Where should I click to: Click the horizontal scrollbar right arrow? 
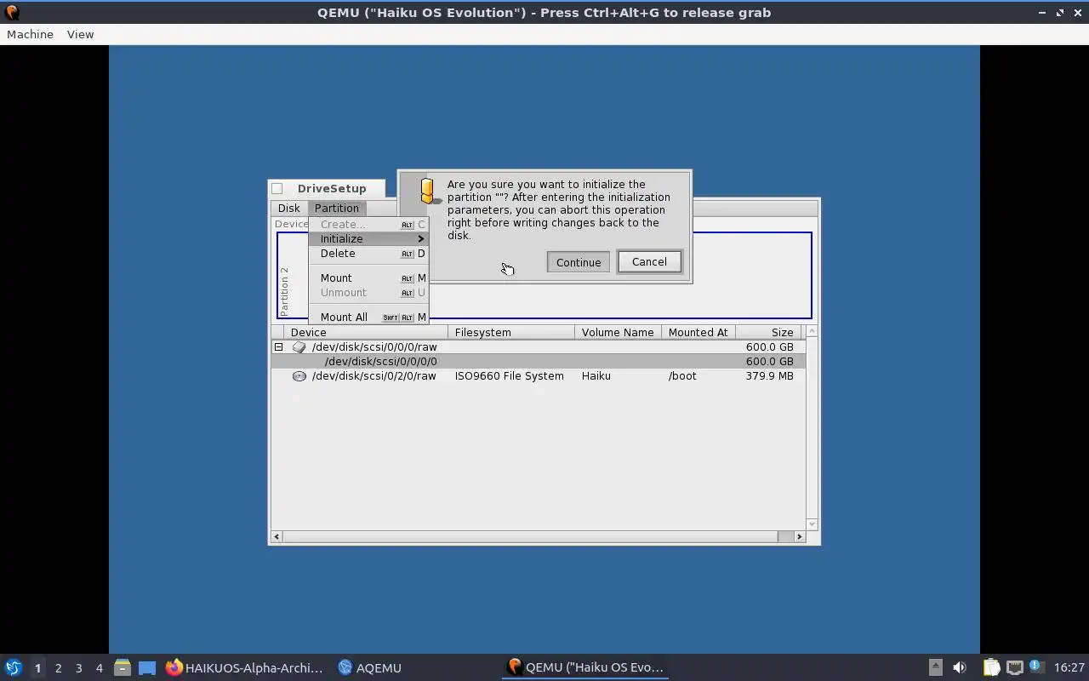799,536
